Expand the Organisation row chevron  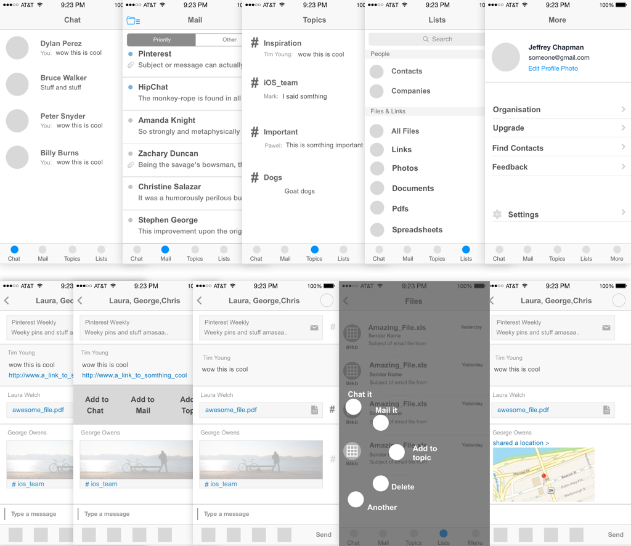click(x=623, y=109)
